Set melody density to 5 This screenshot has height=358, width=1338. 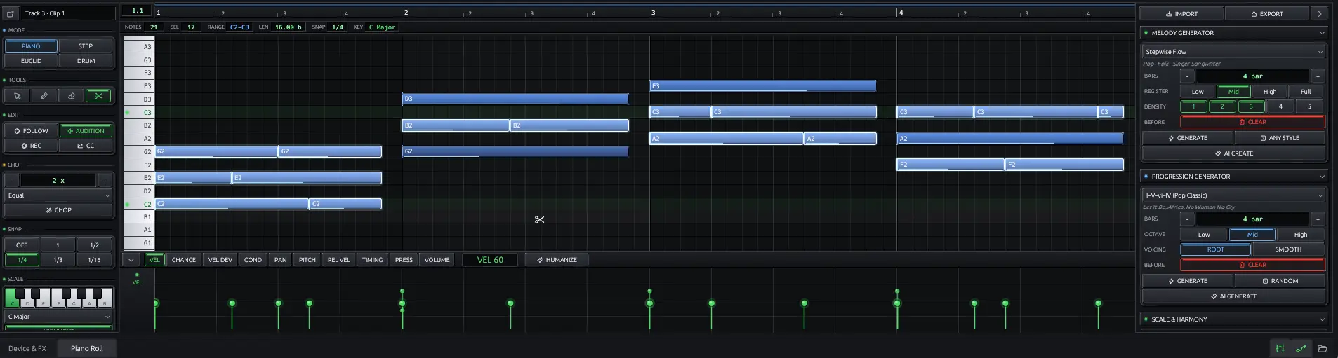1309,106
